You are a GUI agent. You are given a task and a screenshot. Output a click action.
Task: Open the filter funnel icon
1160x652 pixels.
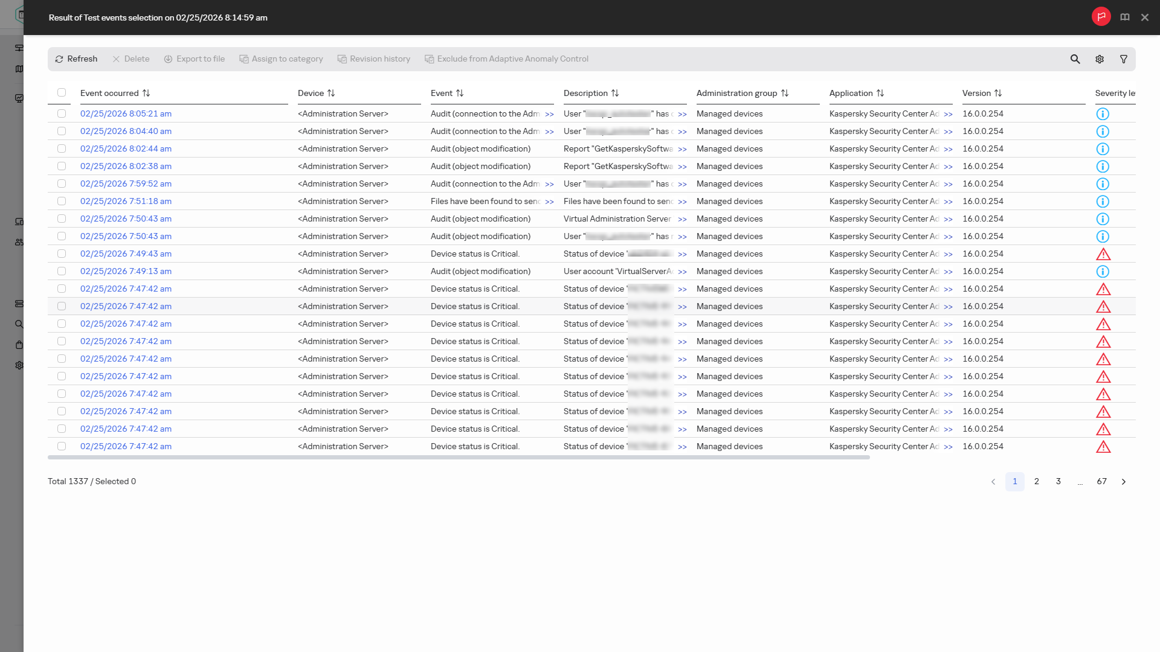[1124, 59]
